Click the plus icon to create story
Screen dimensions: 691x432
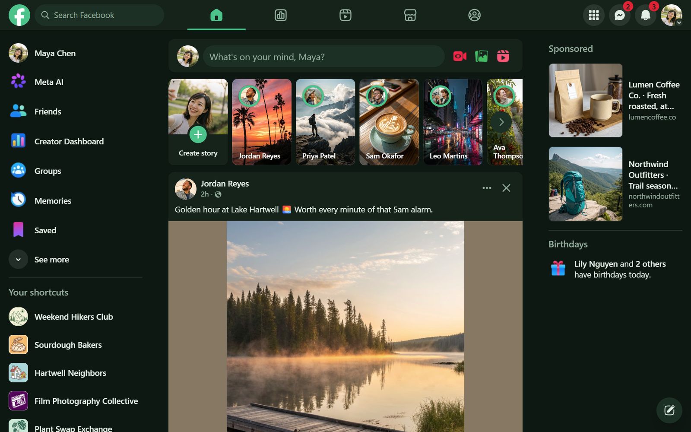(x=198, y=134)
